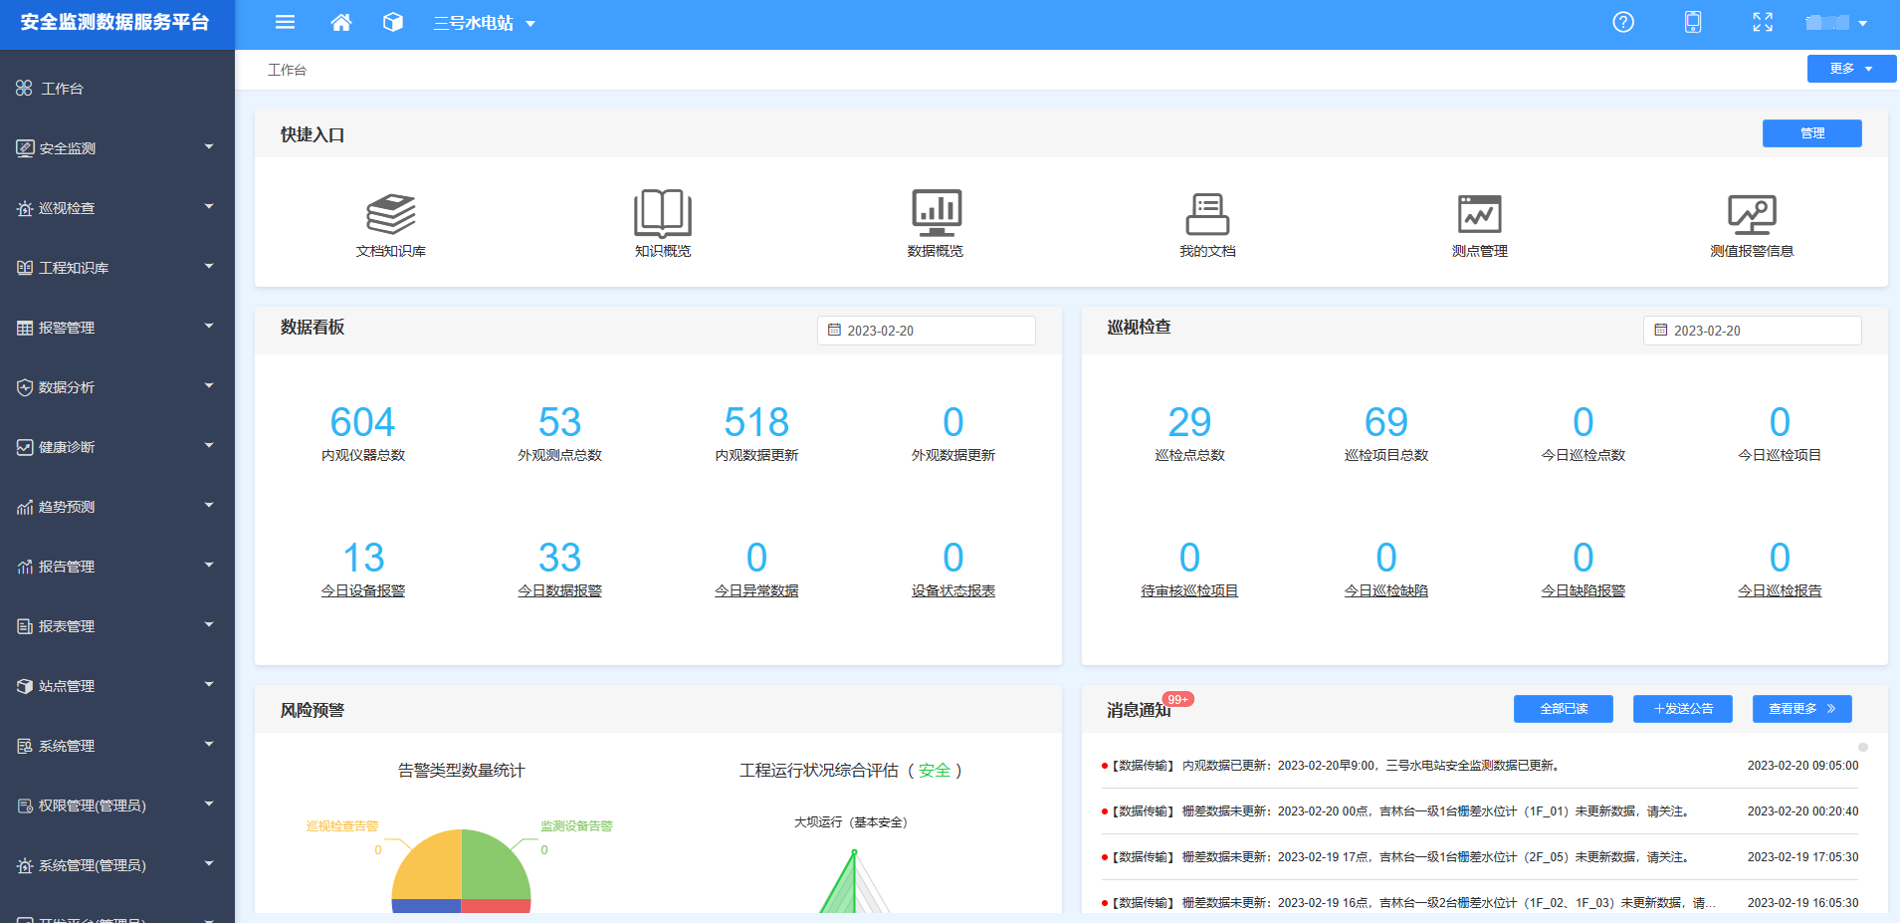This screenshot has height=923, width=1900.
Task: Click the 工作台 sidebar icon
Action: point(24,89)
